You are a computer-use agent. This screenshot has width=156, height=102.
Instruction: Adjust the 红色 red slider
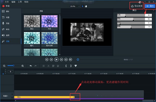pyautogui.click(x=131, y=15)
